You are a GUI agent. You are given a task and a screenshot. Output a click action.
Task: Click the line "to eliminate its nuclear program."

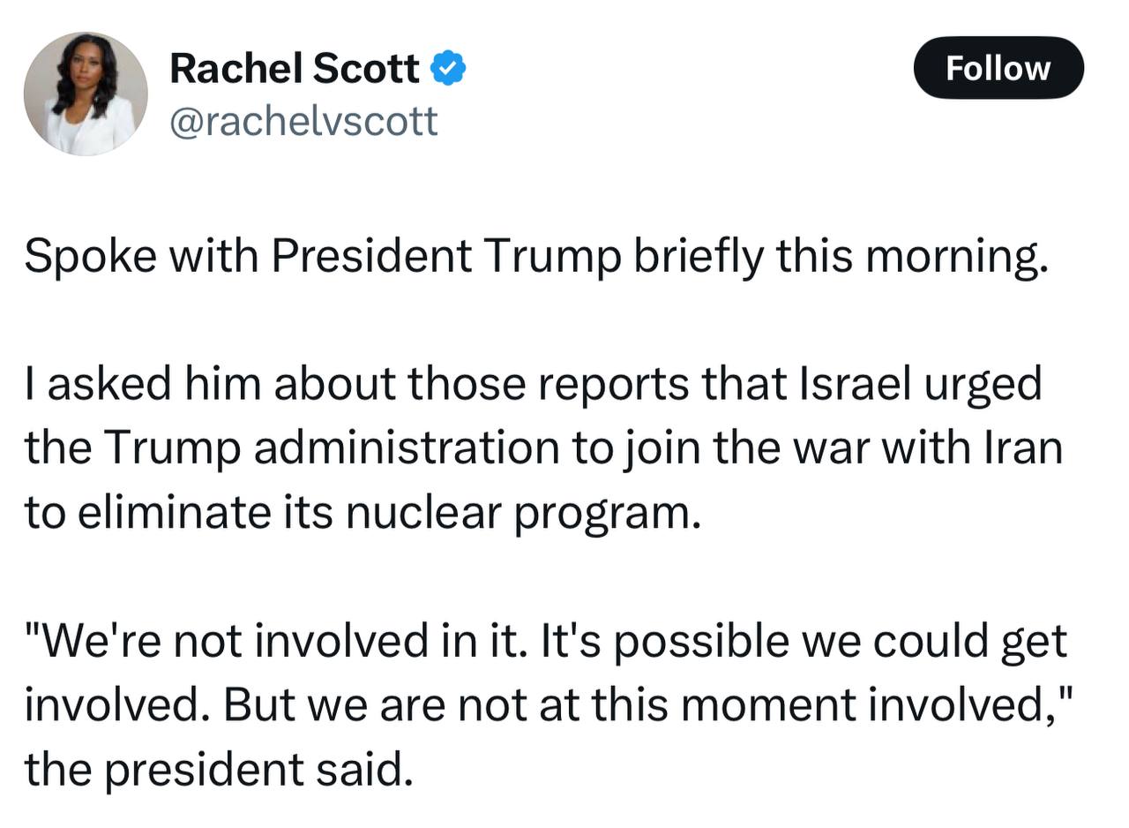(363, 513)
